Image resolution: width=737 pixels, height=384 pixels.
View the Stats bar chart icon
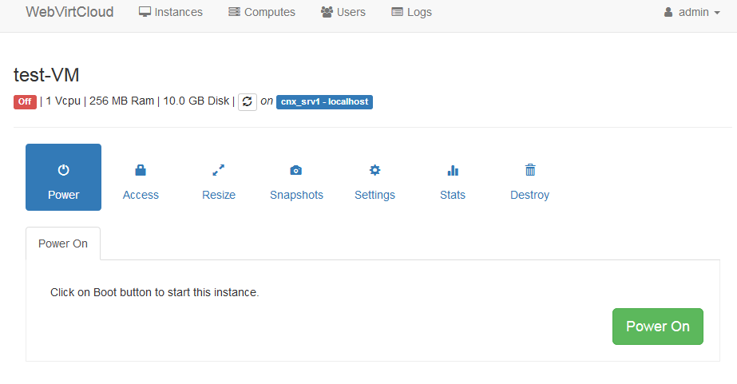click(x=453, y=170)
